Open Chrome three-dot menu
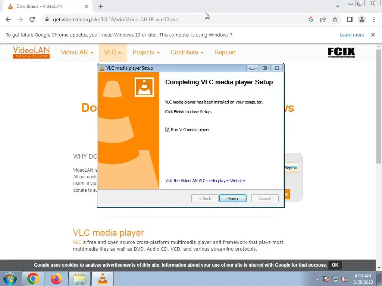This screenshot has height=286, width=382. pyautogui.click(x=374, y=19)
